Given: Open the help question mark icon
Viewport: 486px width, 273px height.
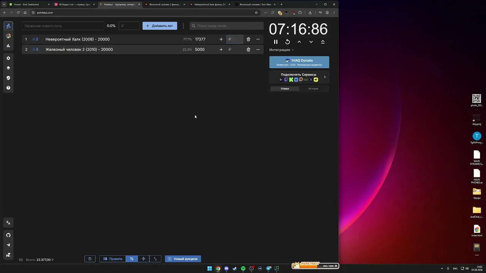Looking at the screenshot, I should pos(8,88).
